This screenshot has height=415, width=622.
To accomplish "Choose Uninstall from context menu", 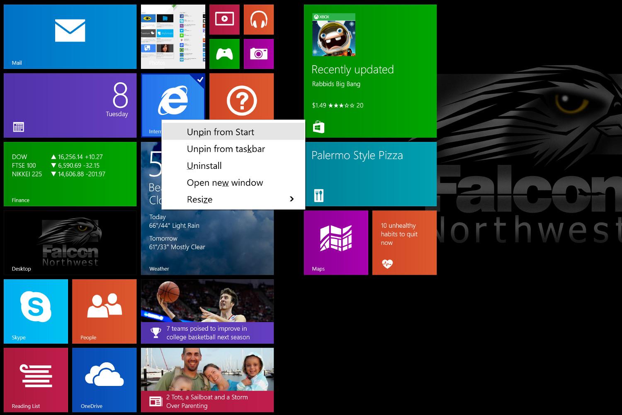I will coord(233,166).
